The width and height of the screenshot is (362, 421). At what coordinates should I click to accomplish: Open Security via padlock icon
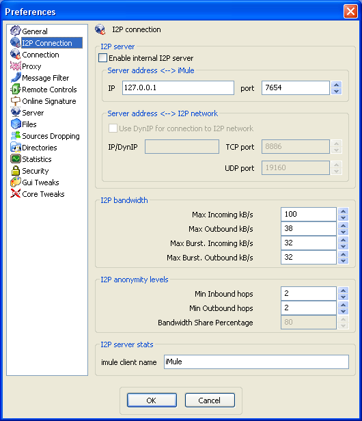pyautogui.click(x=15, y=170)
